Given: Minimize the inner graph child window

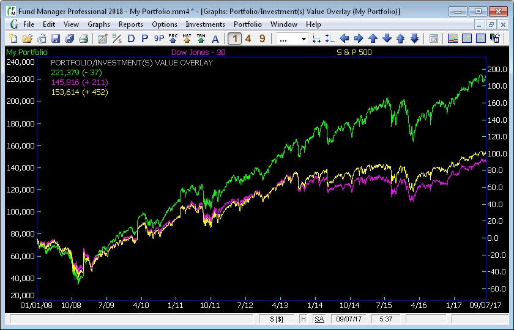Looking at the screenshot, I should pyautogui.click(x=479, y=24).
